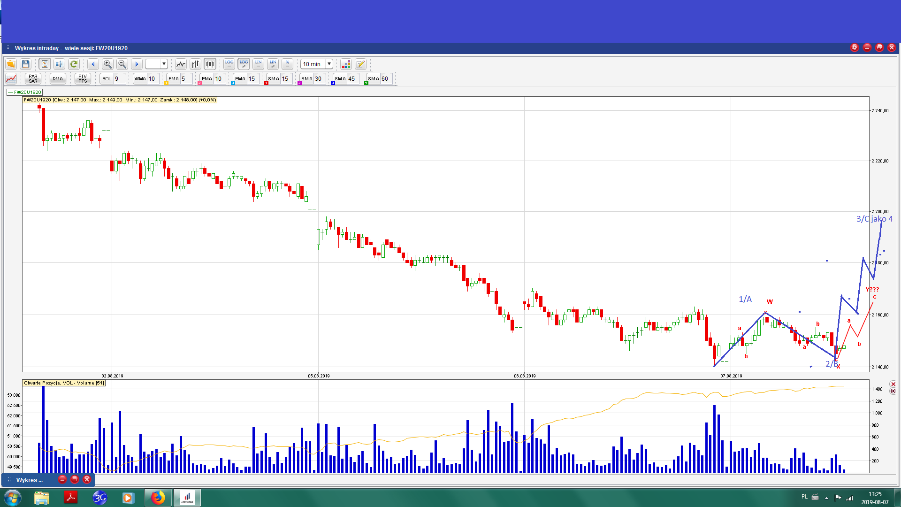
Task: Switch to the line chart type icon
Action: coord(181,64)
